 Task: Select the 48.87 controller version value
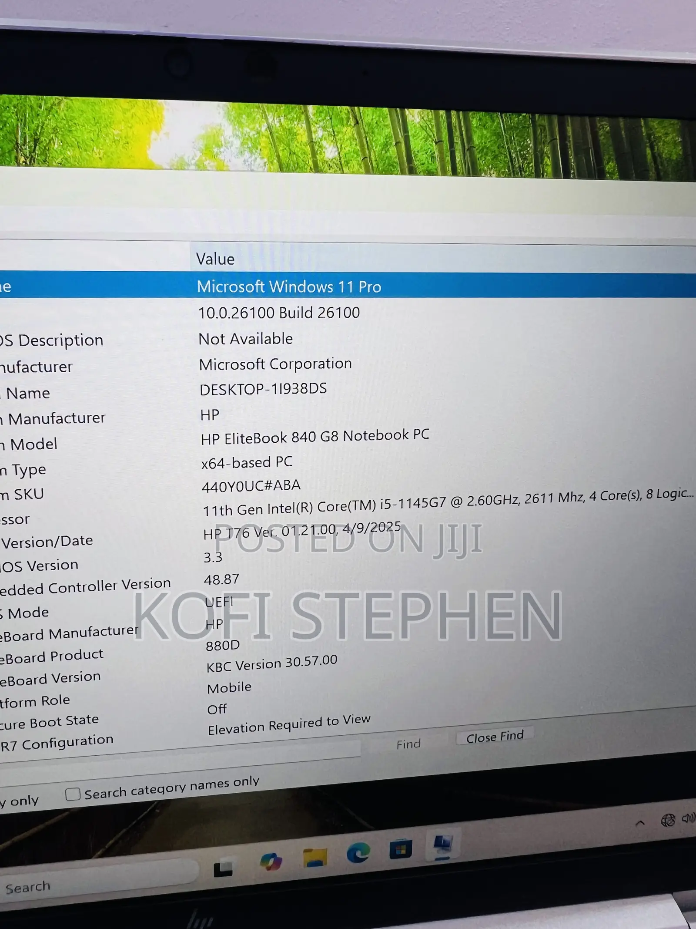pos(221,579)
